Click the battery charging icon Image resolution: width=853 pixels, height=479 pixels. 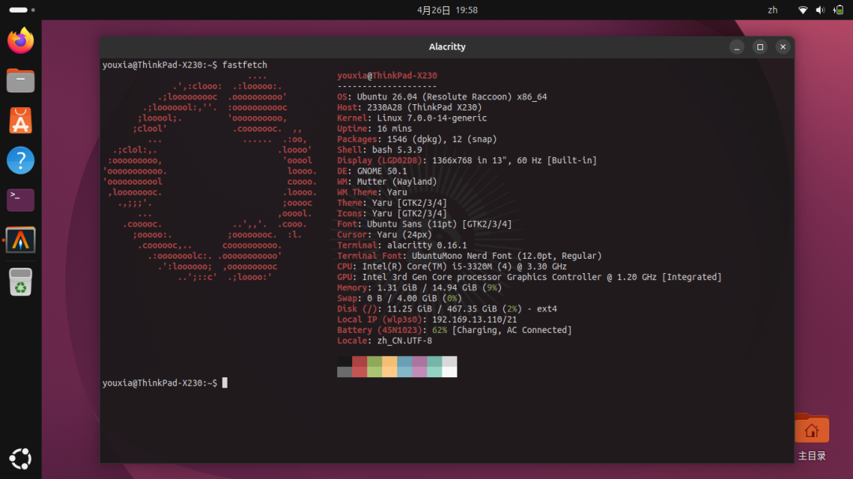click(x=838, y=10)
